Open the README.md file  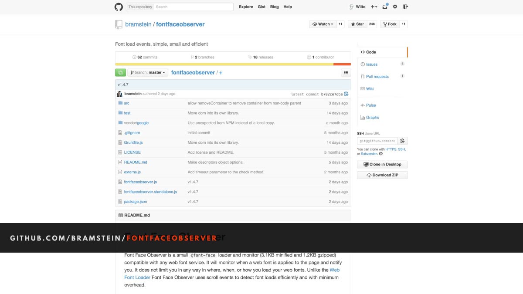(x=136, y=162)
